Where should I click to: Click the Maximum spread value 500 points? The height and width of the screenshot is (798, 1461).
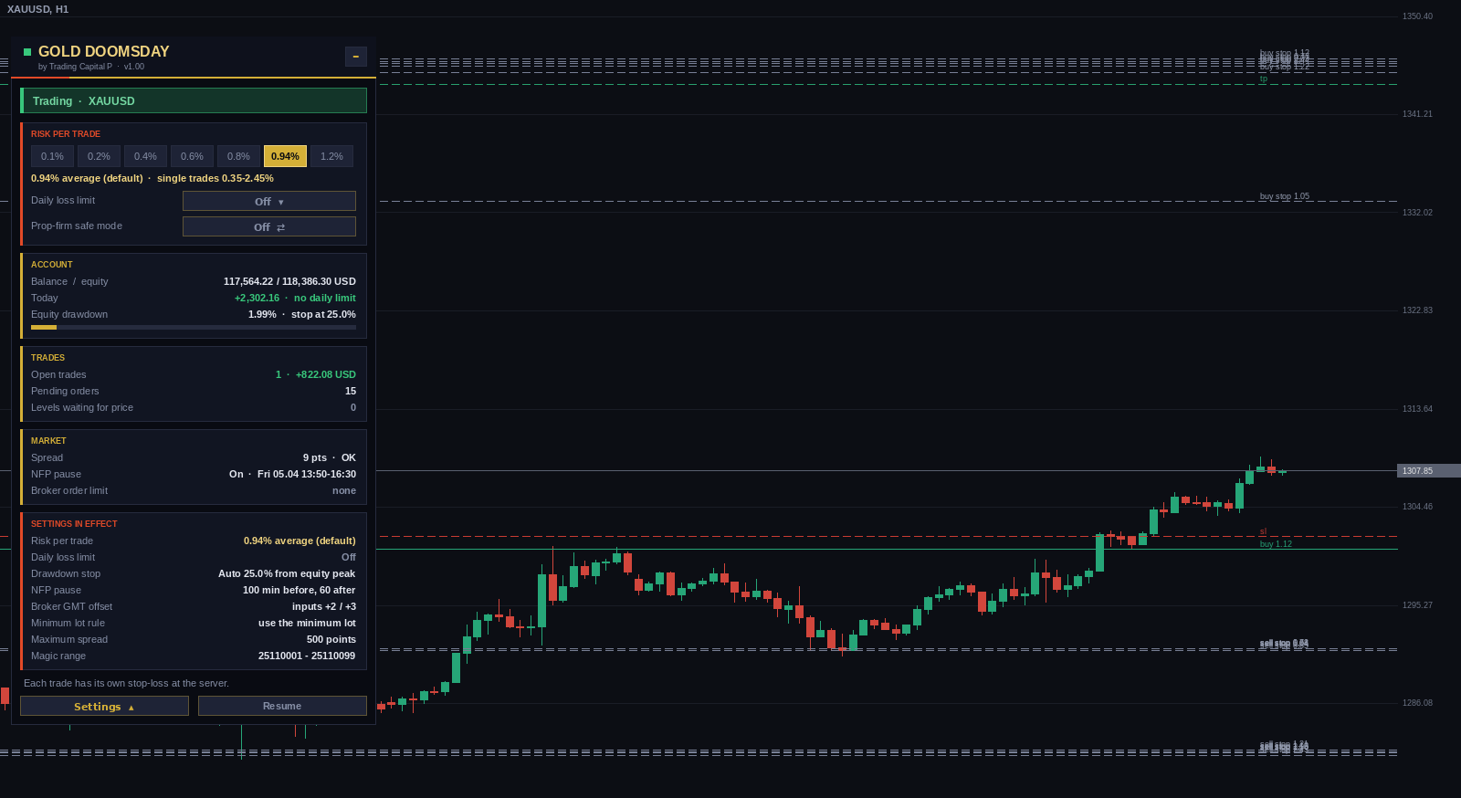(x=331, y=639)
